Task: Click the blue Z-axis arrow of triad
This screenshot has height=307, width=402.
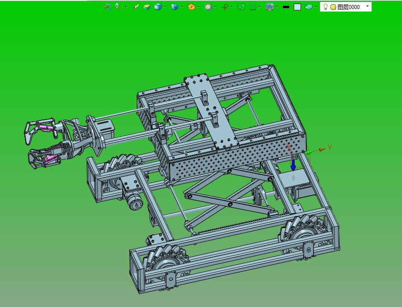Action: [x=293, y=164]
